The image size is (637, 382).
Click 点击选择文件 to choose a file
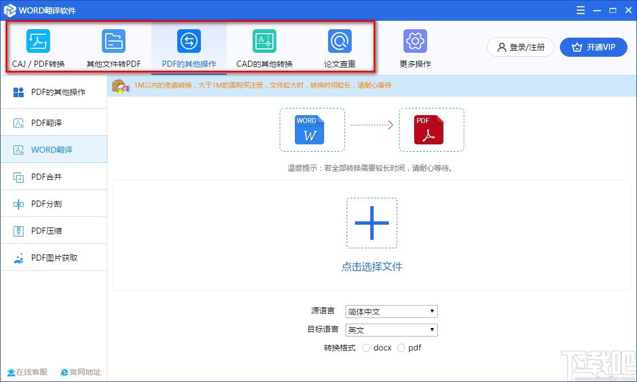[x=372, y=267]
